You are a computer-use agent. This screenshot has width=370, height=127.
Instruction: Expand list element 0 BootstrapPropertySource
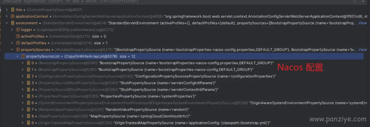point(23,63)
